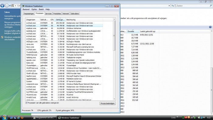Click the Zoeken search field
213x120 pixels.
[193, 6]
